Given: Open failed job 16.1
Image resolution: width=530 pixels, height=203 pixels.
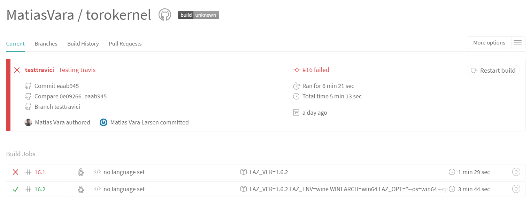Looking at the screenshot, I should click(40, 172).
